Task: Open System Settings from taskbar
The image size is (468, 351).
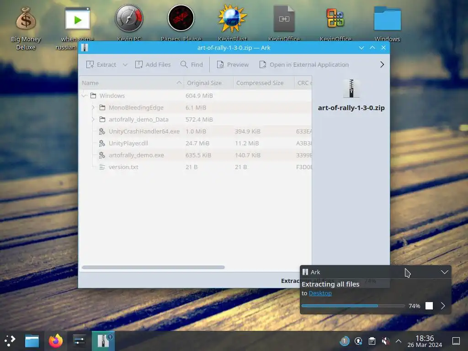Action: [79, 341]
